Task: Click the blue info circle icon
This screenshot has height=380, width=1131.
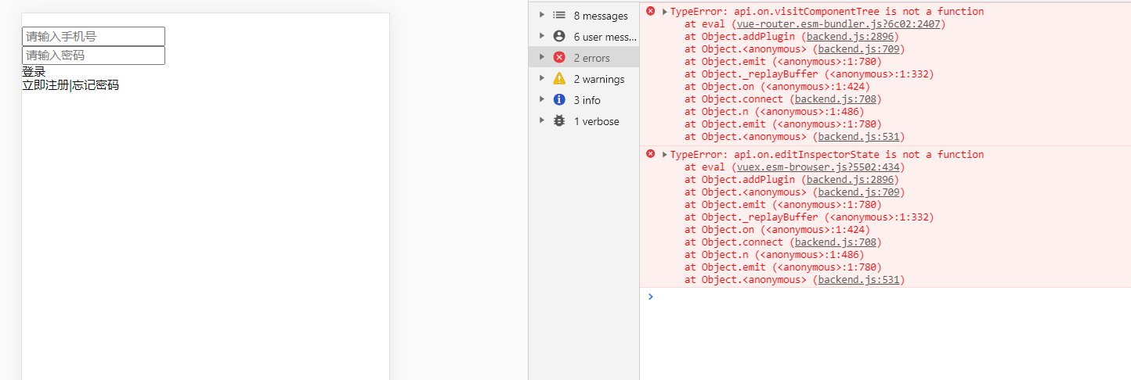Action: click(x=559, y=100)
